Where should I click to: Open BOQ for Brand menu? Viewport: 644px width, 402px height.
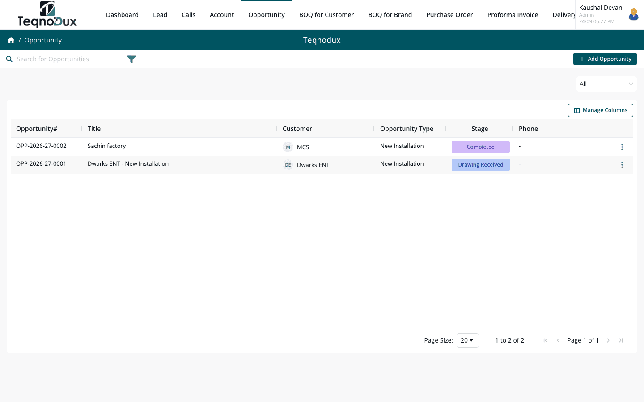tap(390, 15)
